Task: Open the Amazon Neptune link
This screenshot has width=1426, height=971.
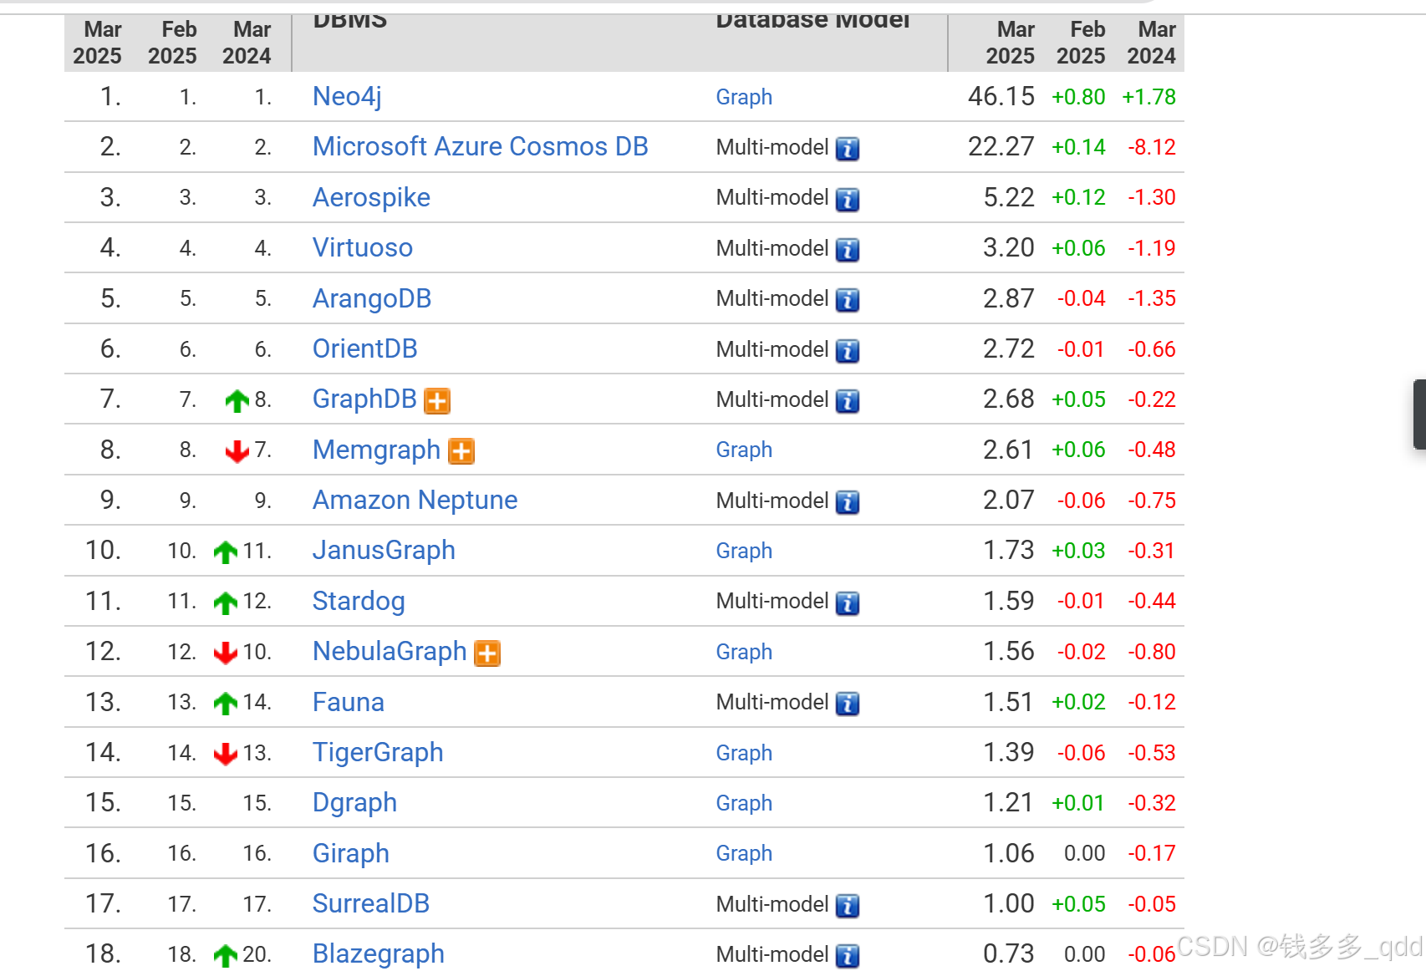Action: click(415, 501)
